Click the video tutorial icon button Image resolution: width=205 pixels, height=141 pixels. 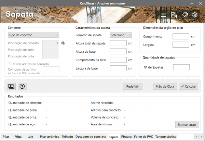tap(12, 86)
